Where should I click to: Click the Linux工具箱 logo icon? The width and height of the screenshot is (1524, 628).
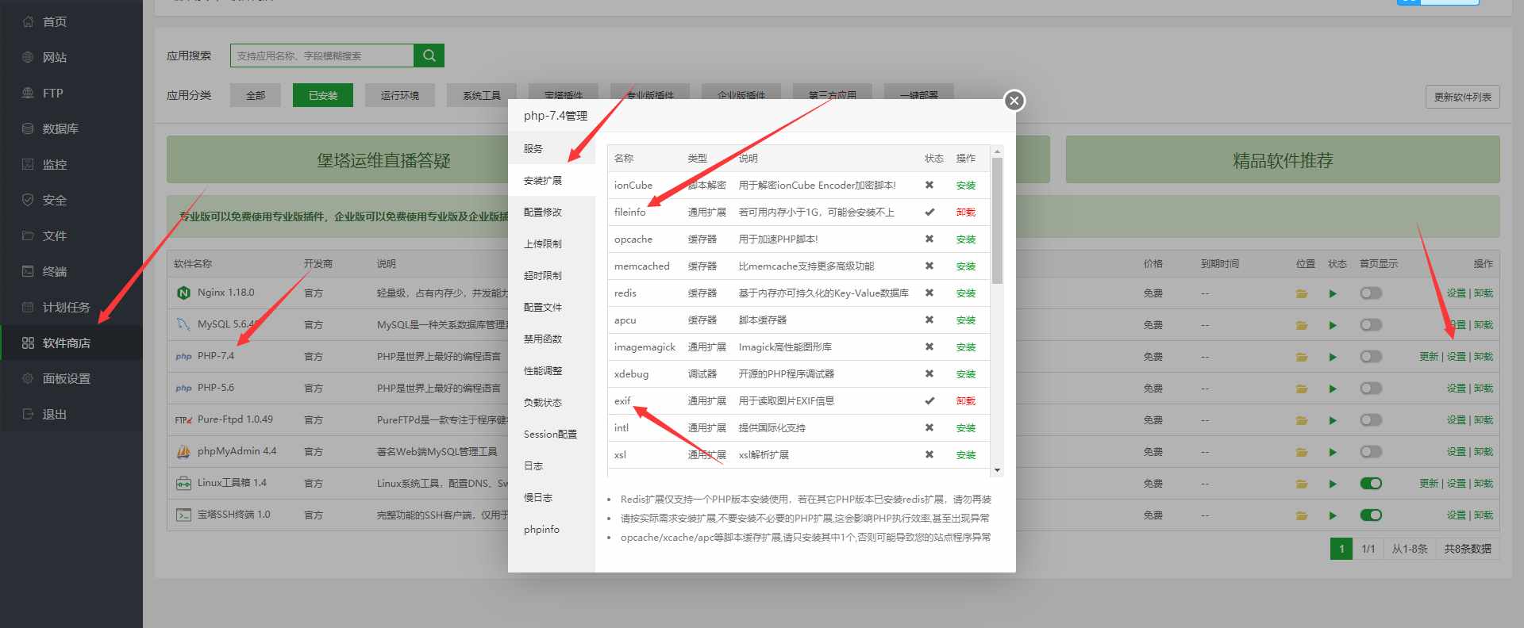click(x=183, y=483)
